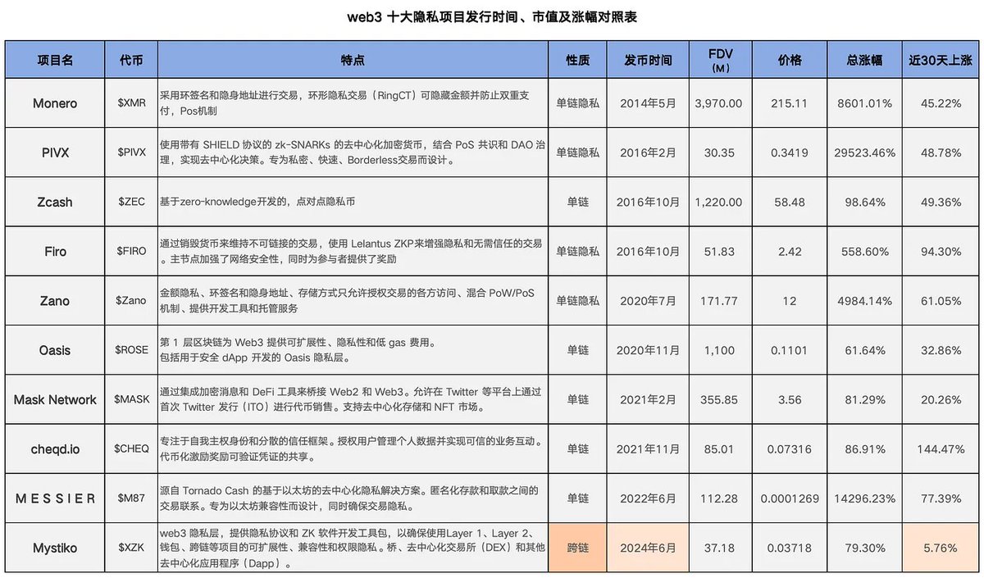
Task: Select the 0.0001269 price cell
Action: click(789, 498)
